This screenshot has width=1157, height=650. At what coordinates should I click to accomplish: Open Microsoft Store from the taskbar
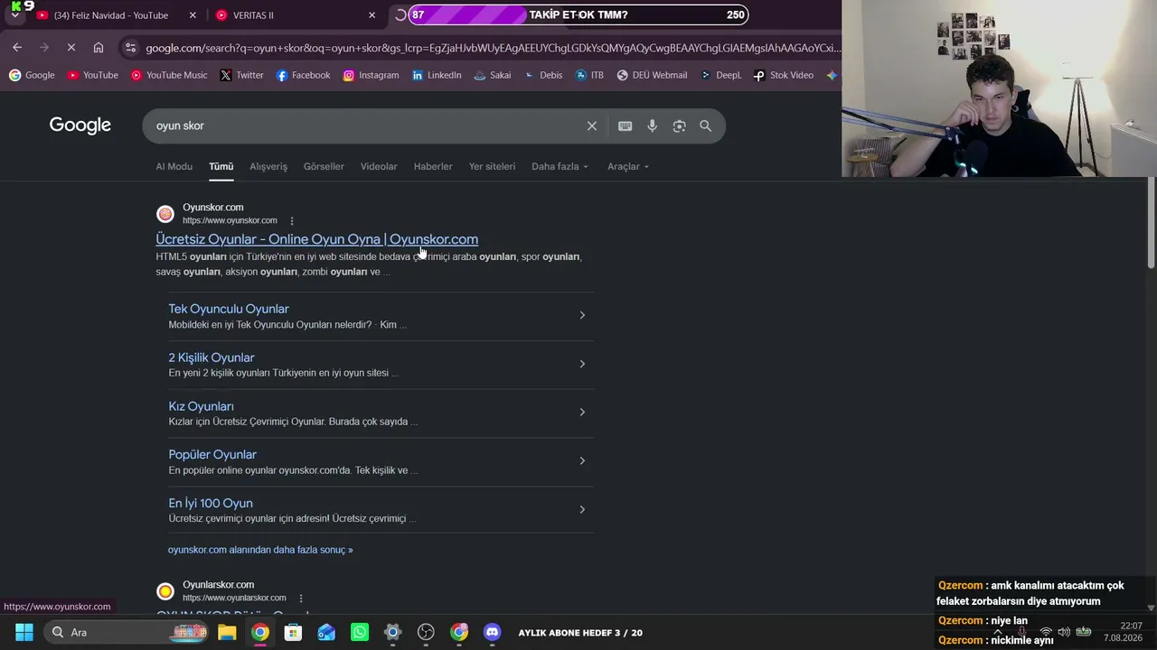(x=293, y=632)
